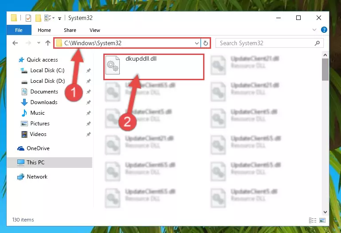
Task: Expand the address bar history dropdown
Action: coord(196,43)
